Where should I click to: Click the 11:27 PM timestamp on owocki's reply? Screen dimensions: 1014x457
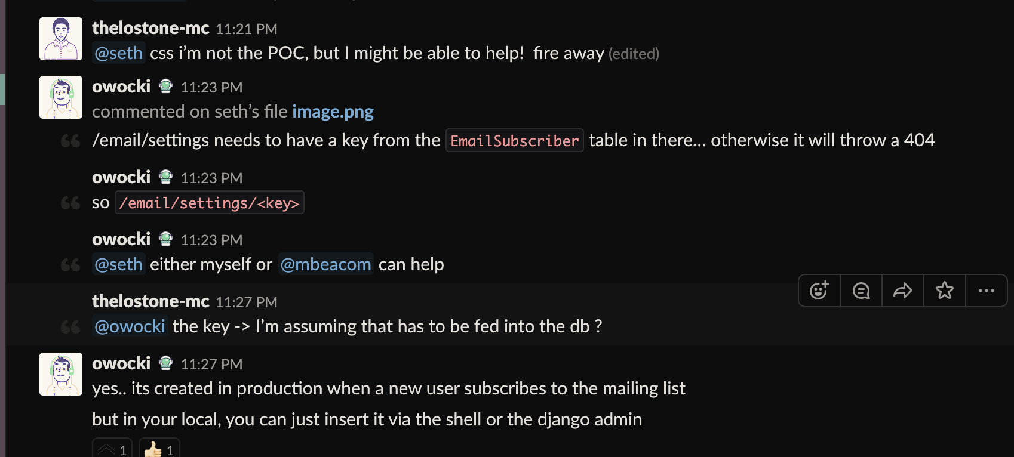[211, 363]
